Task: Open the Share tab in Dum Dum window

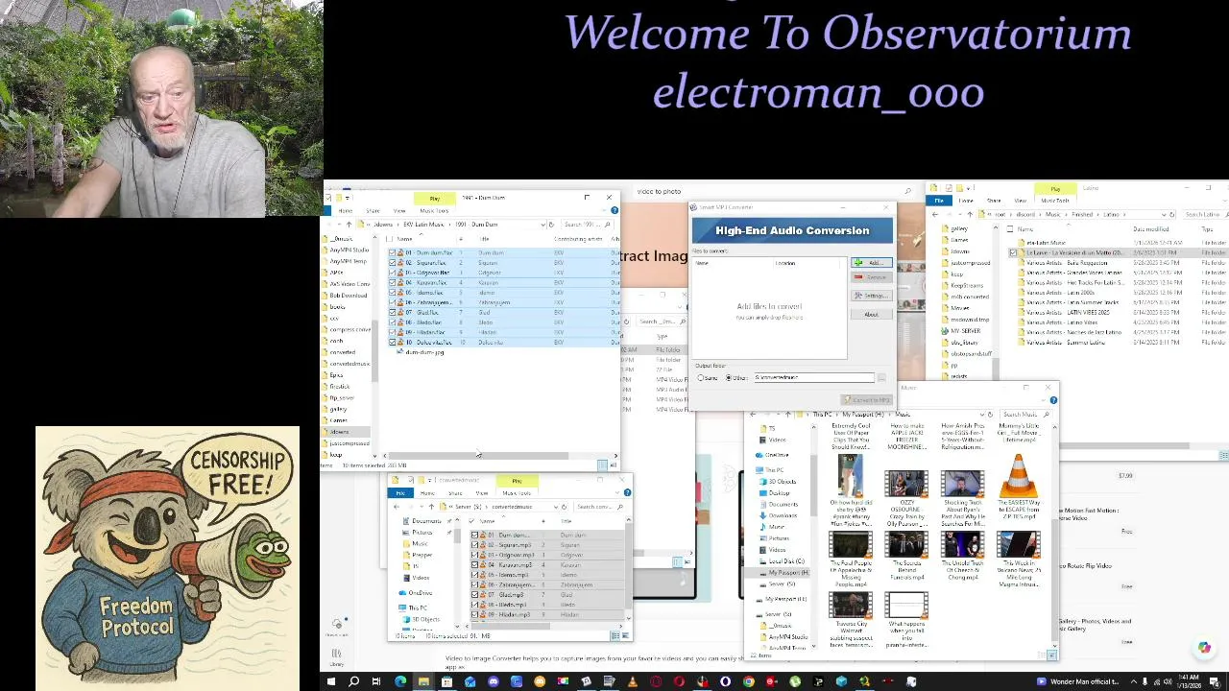Action: [x=373, y=211]
